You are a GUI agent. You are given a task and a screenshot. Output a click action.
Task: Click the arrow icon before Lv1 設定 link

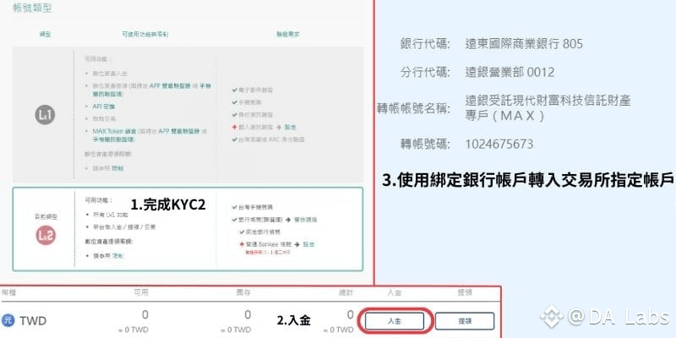279,128
